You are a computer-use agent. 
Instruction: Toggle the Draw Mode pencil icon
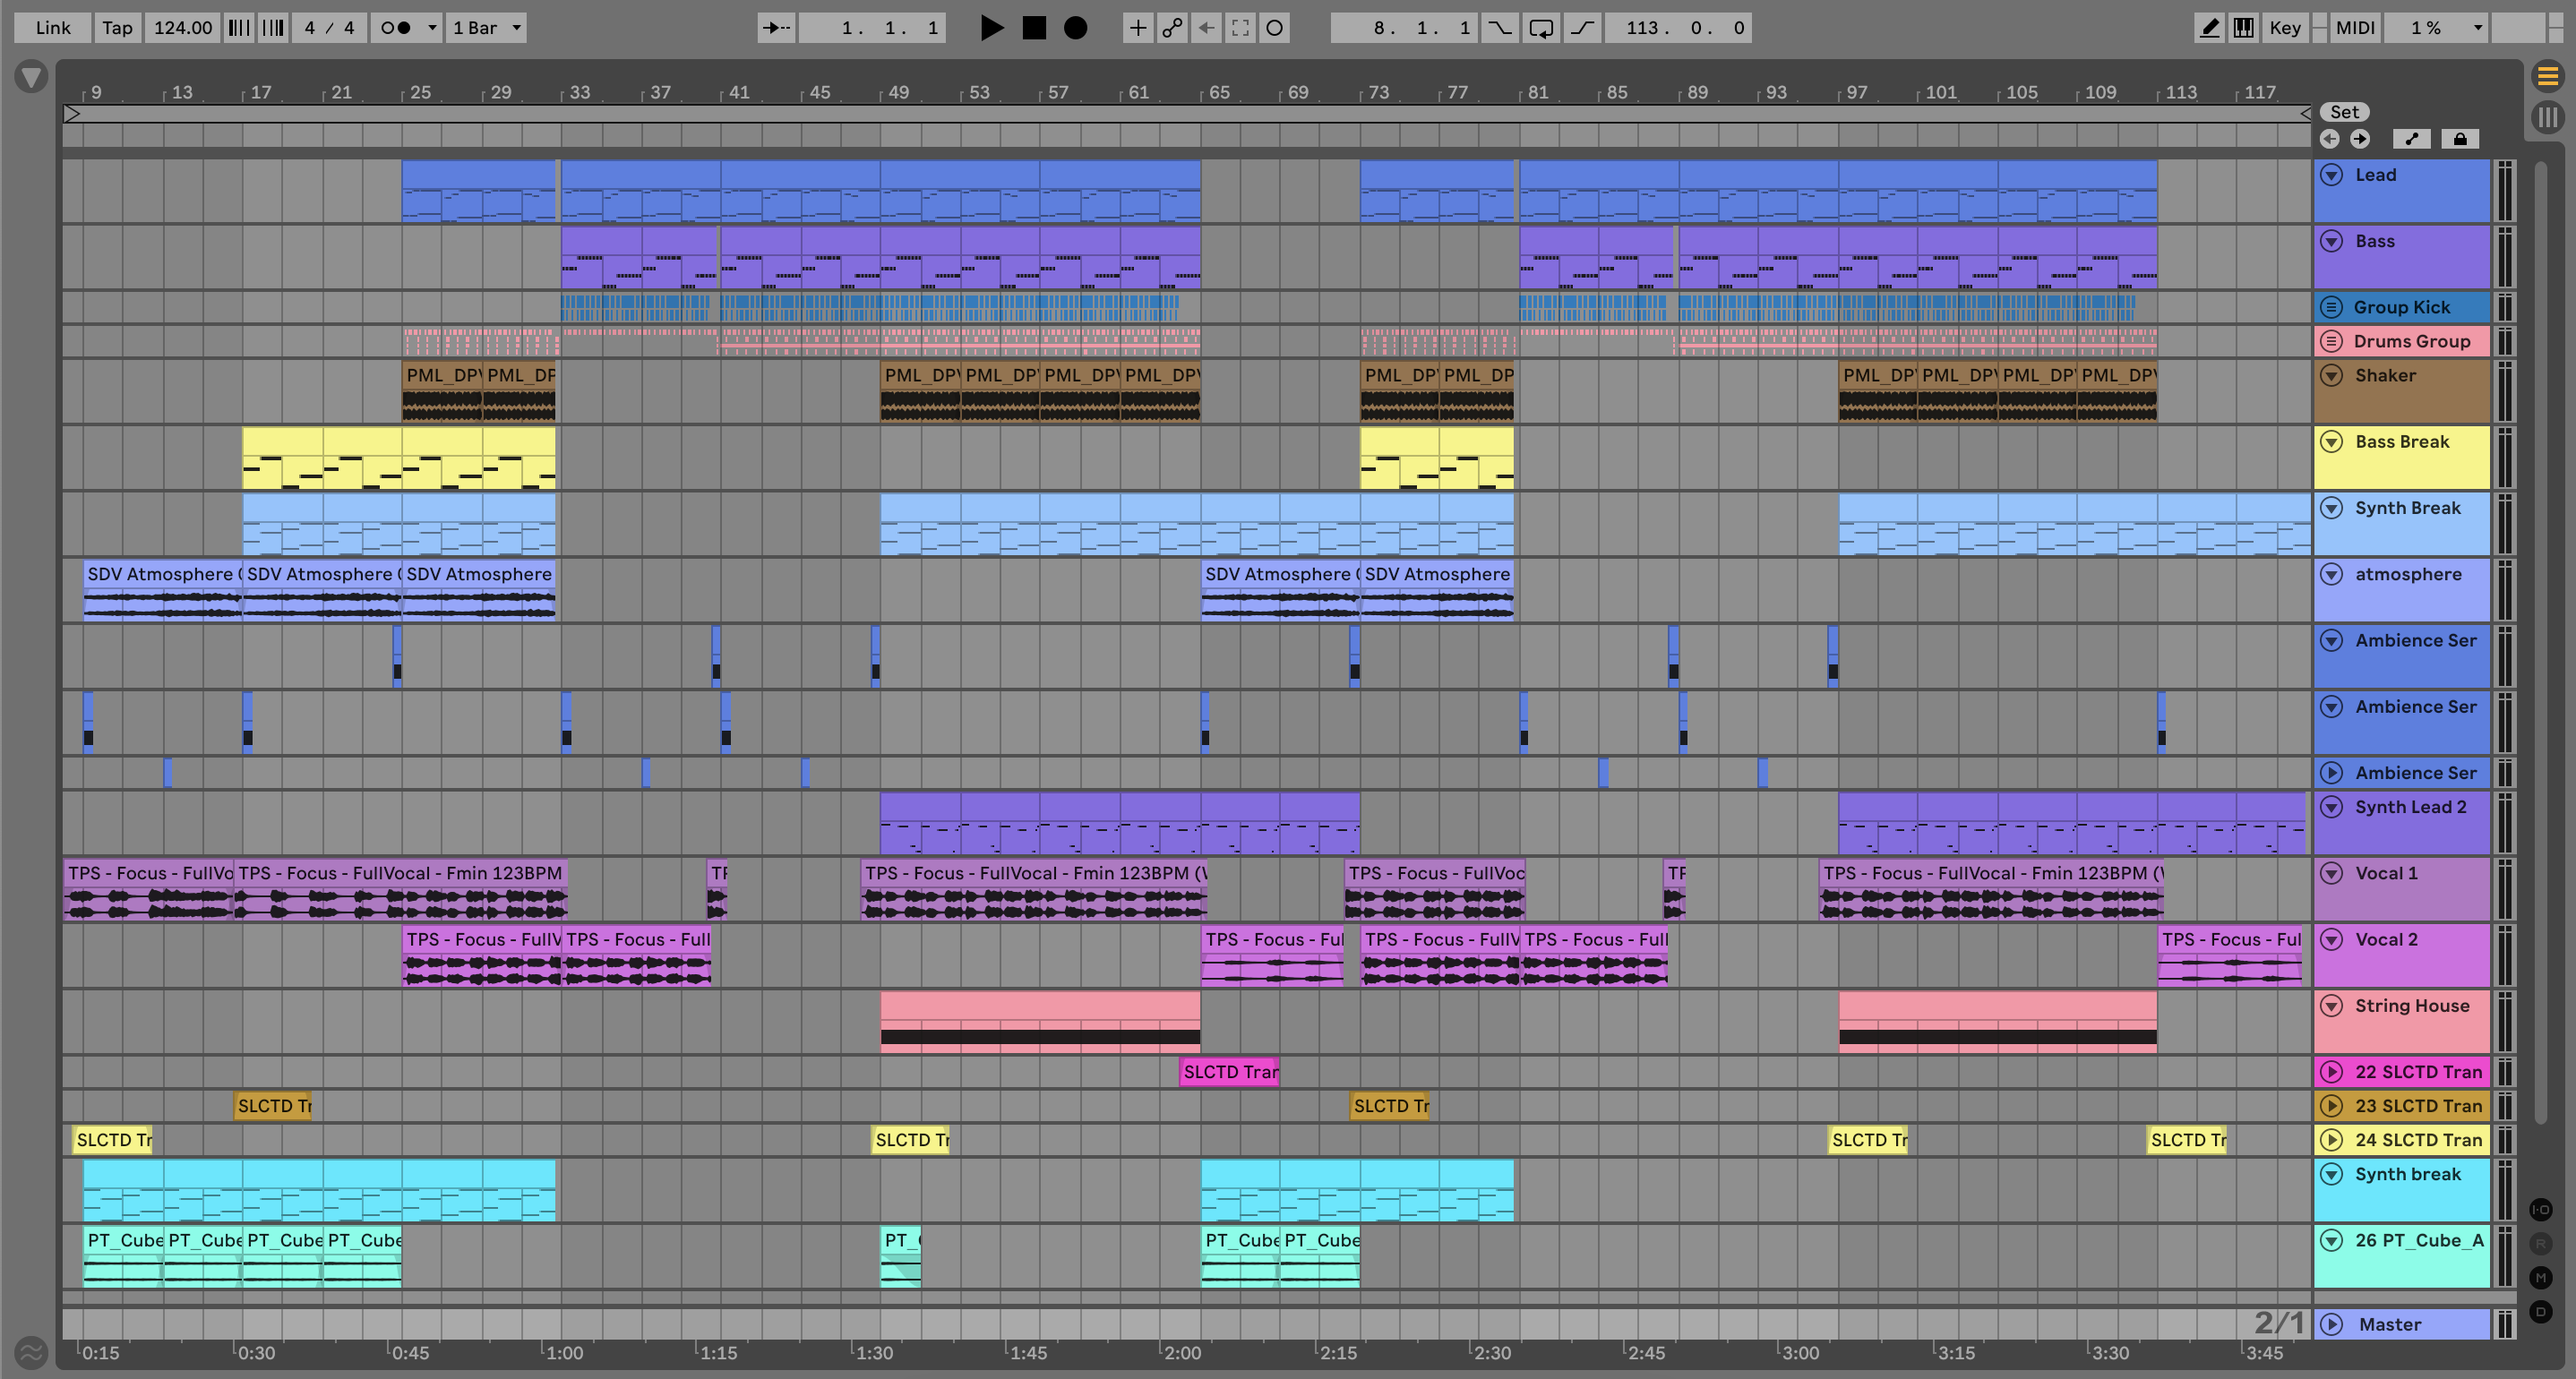click(2209, 28)
